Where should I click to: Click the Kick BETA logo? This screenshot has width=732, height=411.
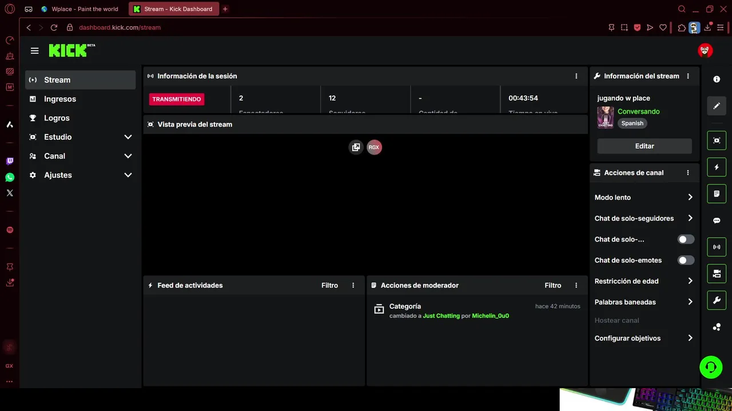pos(71,50)
